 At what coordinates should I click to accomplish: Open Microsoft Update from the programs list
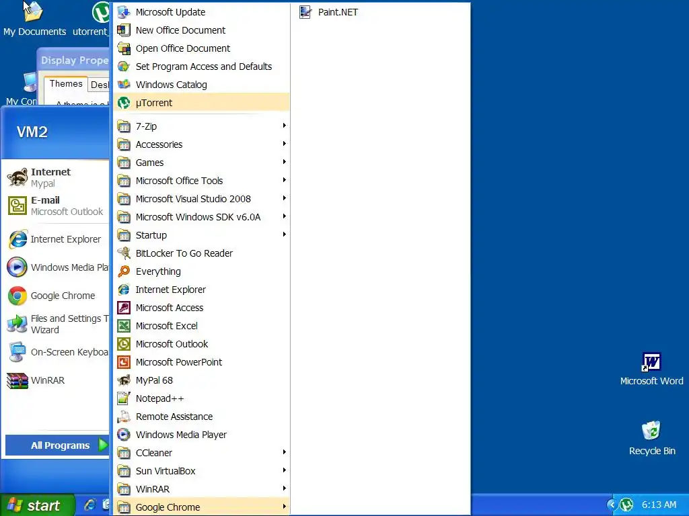click(201, 12)
